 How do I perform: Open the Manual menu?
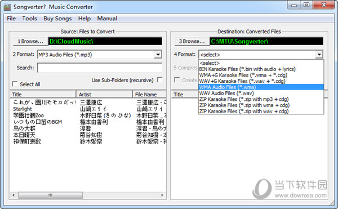tap(107, 19)
